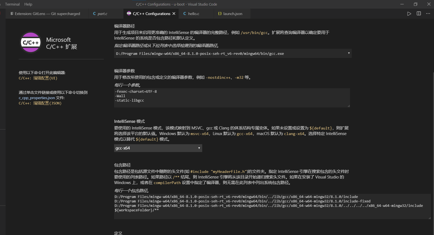Open the IntelliSense mode gcc-x64 dropdown
This screenshot has width=434, height=235.
tap(158, 148)
